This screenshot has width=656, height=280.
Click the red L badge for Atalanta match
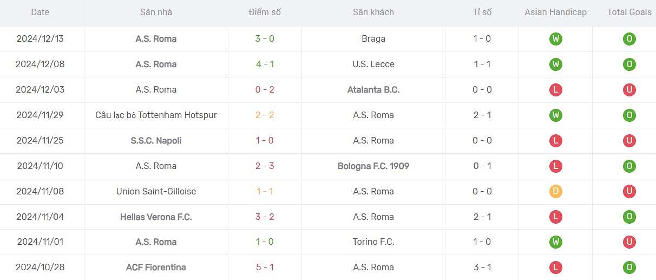[x=555, y=90]
